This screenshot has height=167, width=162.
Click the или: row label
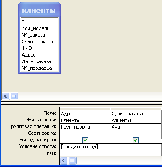52,153
